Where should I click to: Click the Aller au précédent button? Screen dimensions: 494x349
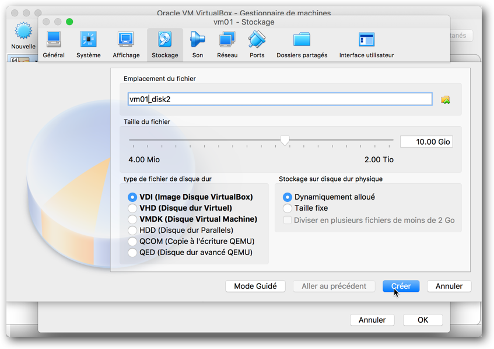coord(334,286)
